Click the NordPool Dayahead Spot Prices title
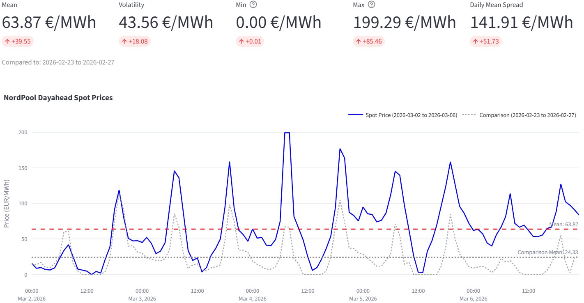Viewport: 584px width, 303px height. coord(58,98)
